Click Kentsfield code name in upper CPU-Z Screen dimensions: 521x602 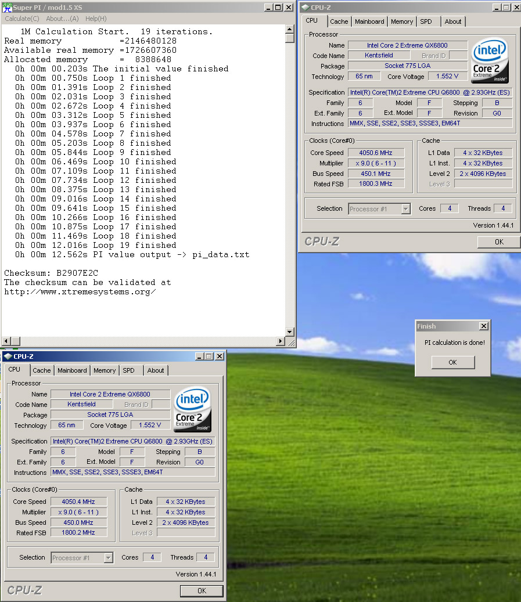coord(379,55)
